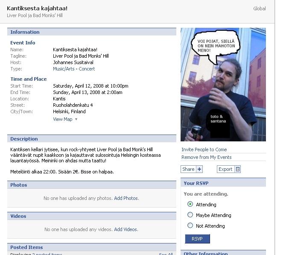Click tagline subtitle under the page title
The width and height of the screenshot is (289, 255).
35,15
